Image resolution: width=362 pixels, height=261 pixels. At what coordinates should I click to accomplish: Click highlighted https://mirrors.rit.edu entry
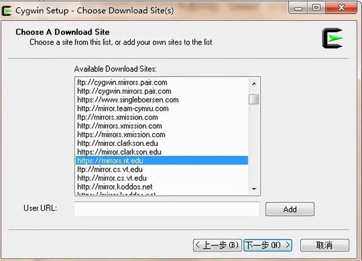pos(162,160)
